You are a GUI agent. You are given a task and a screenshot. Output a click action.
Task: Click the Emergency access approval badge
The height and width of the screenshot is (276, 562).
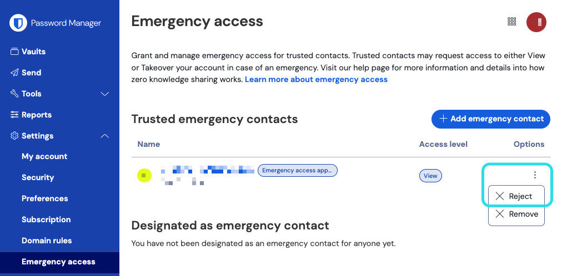[298, 171]
